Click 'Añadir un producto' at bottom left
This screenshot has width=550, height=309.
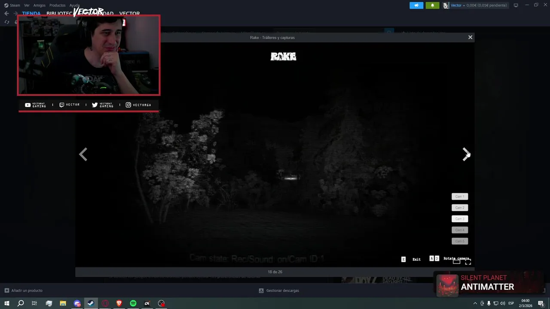pos(24,291)
